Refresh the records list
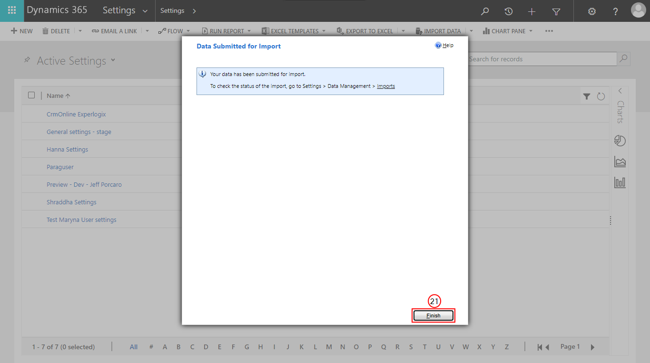The image size is (650, 363). coord(601,96)
